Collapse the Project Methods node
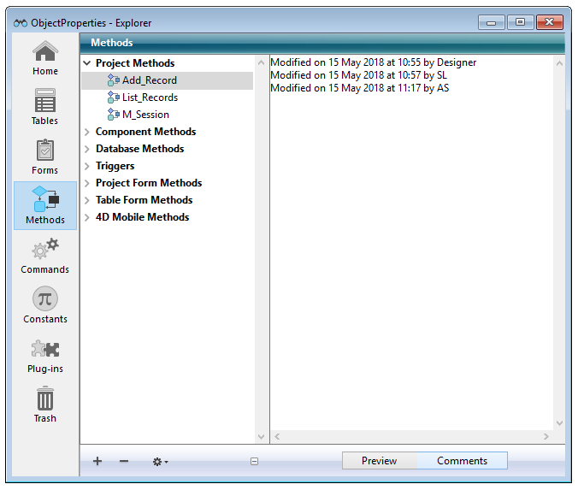The height and width of the screenshot is (490, 578). click(x=87, y=63)
